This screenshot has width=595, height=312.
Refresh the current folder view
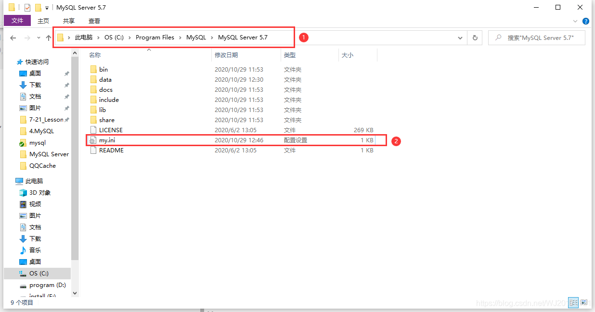pyautogui.click(x=475, y=38)
